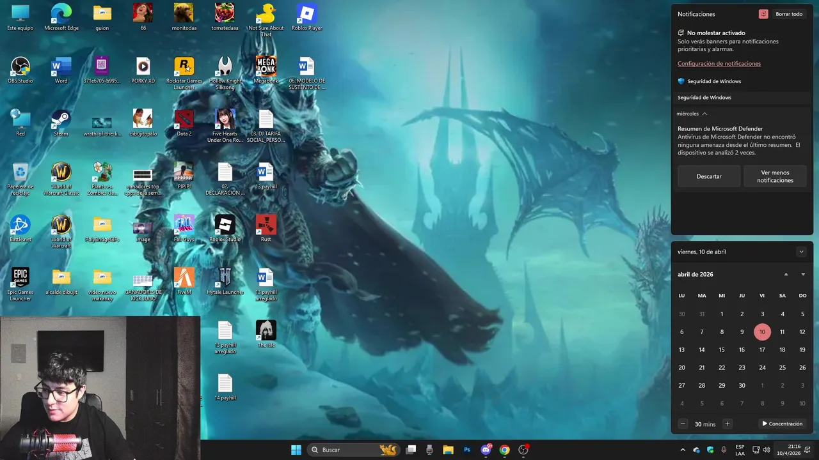Select the Este equipo icon
This screenshot has height=460, width=819.
pyautogui.click(x=20, y=17)
